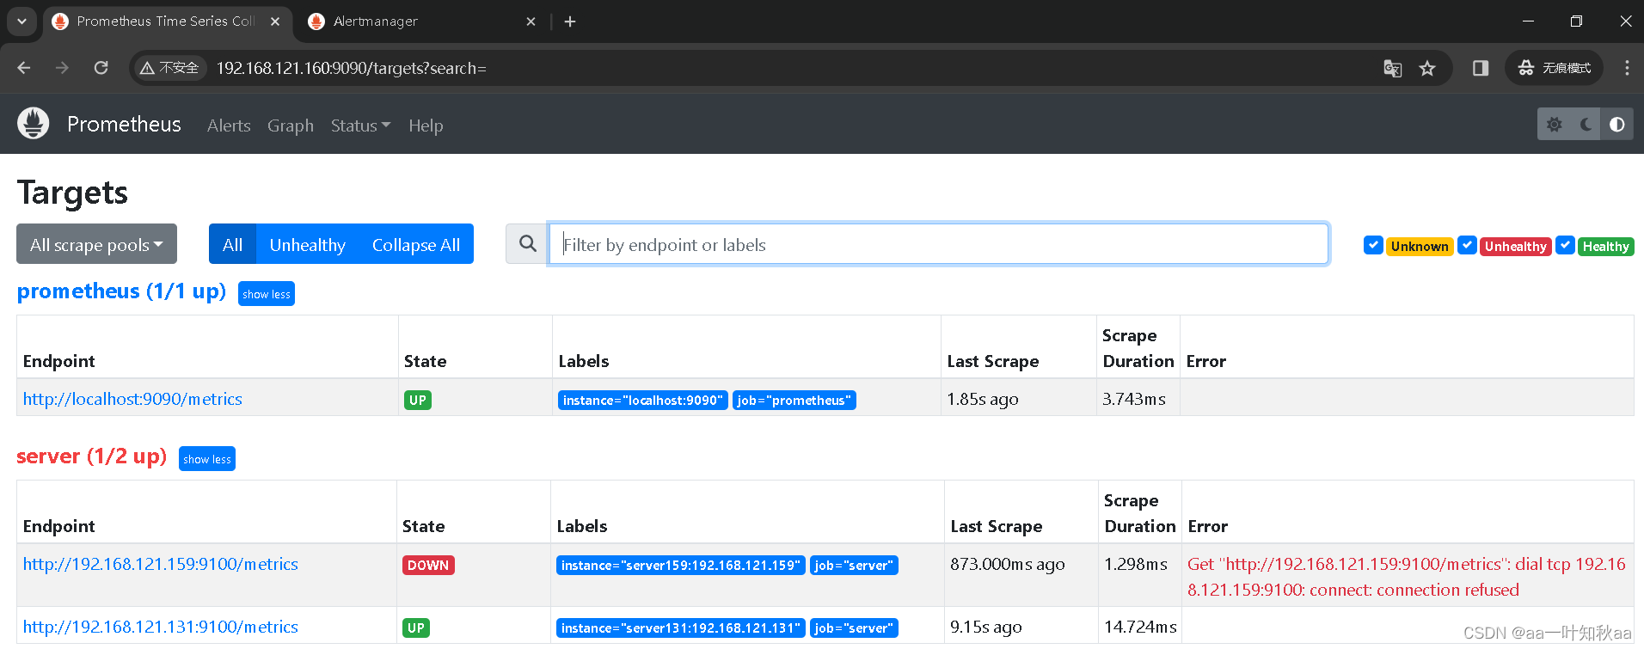Close the Alertmanager tab
1644x649 pixels.
pos(531,21)
